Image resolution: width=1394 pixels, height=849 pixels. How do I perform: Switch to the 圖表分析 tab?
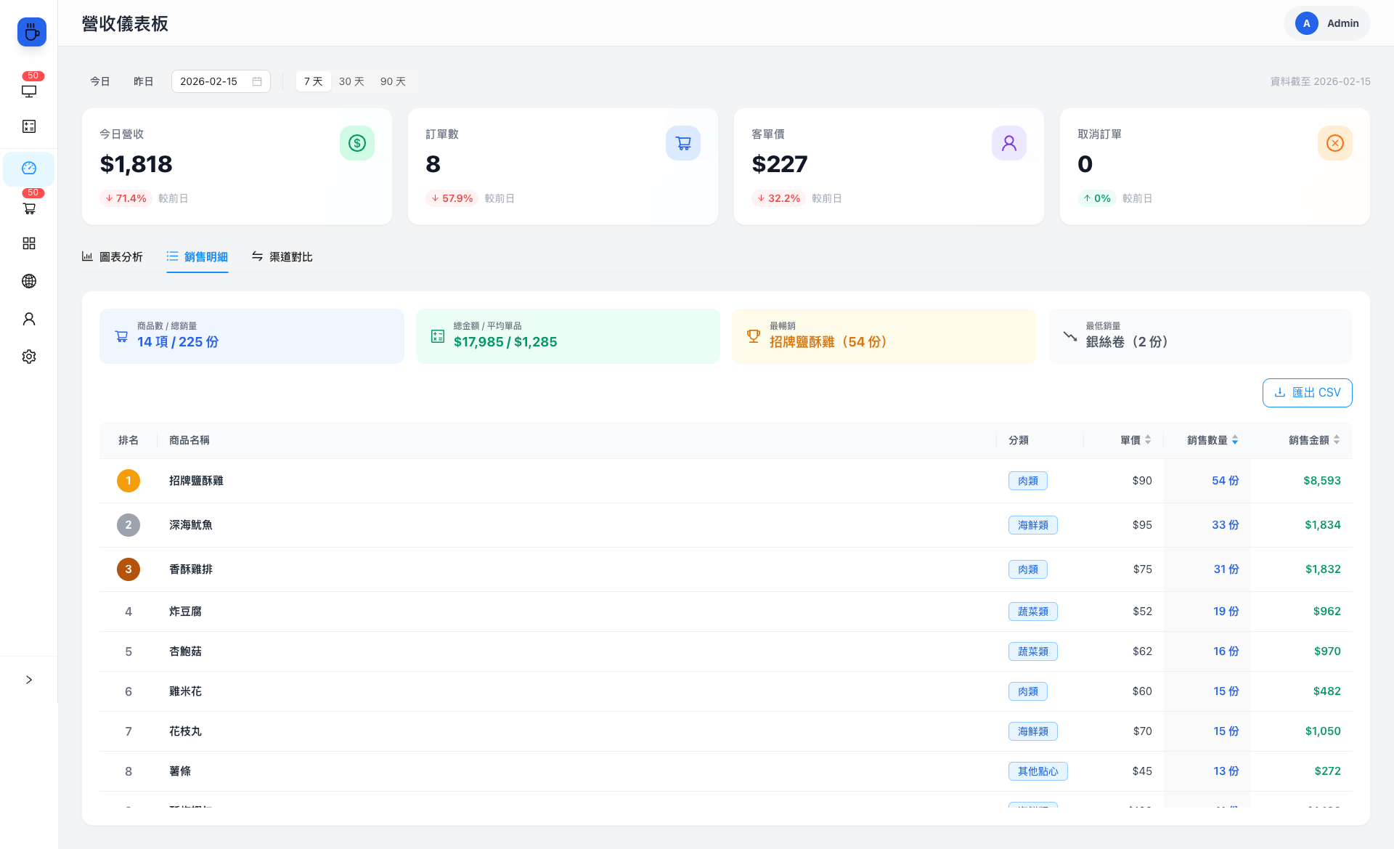coord(113,257)
